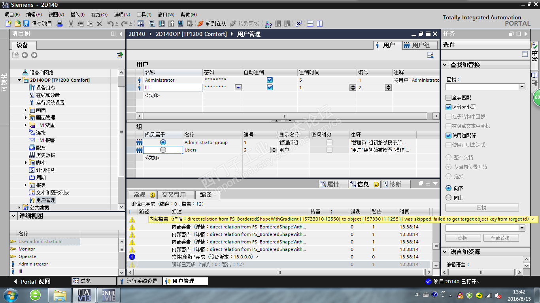Open 运行系统设置 editor from bottom bar

coord(139,281)
